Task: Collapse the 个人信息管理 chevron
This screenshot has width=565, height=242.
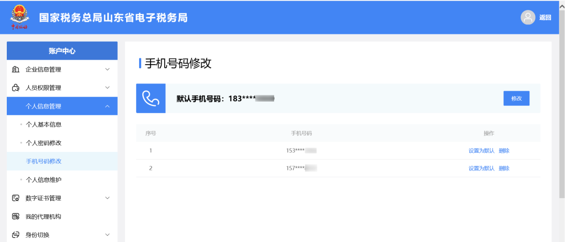Action: click(x=107, y=106)
